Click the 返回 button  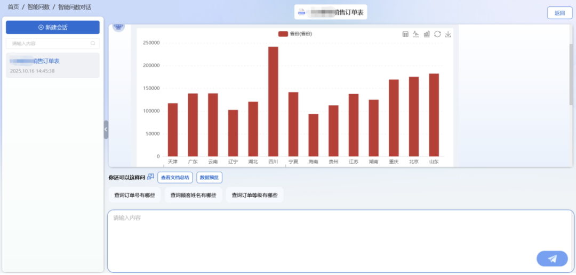559,13
